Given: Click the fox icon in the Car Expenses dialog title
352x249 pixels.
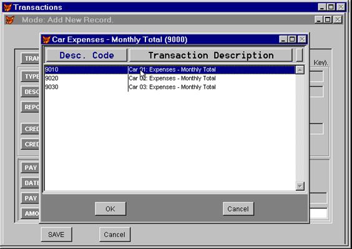Looking at the screenshot, I should [46, 40].
